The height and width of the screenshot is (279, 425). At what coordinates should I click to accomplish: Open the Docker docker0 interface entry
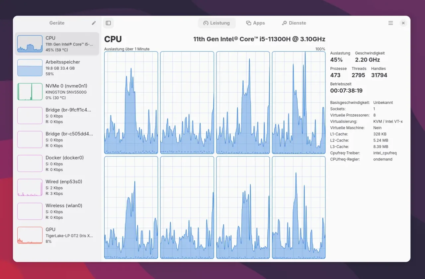[57, 163]
